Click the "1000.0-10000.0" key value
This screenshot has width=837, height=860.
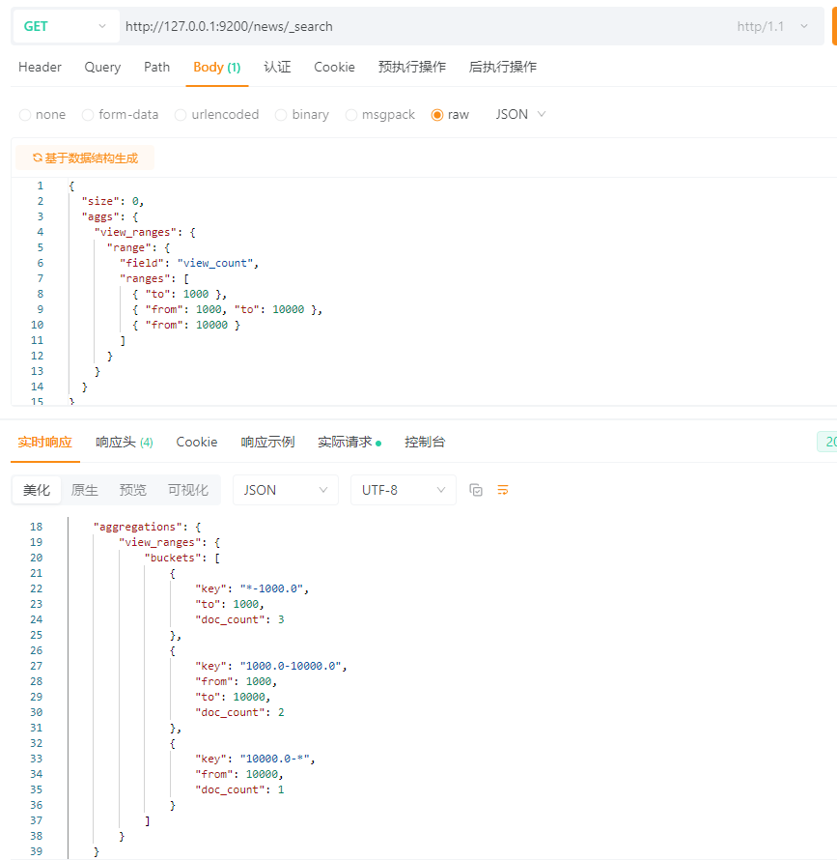click(291, 666)
